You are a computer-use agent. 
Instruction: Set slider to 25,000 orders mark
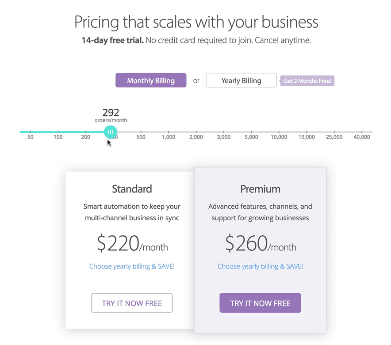tap(334, 132)
